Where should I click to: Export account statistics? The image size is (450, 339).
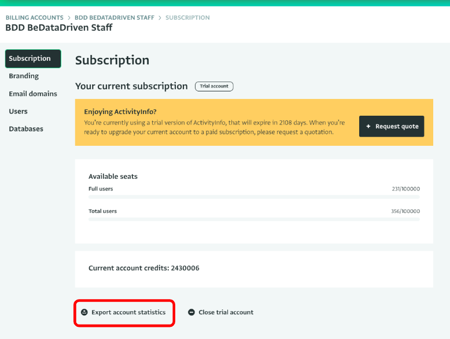coord(128,312)
